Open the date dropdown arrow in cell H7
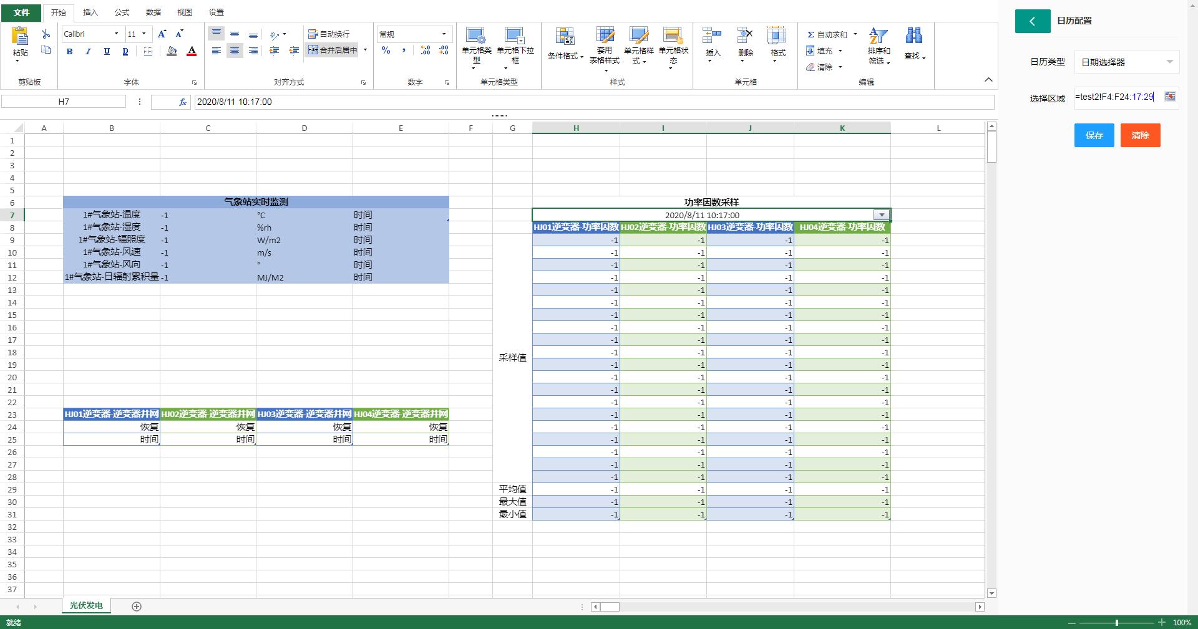Screen dimensions: 1198x629 881,215
